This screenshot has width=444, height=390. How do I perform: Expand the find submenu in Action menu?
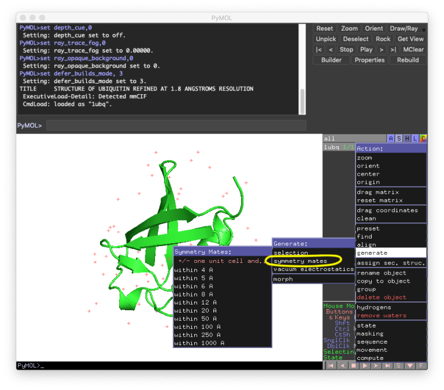(x=391, y=237)
